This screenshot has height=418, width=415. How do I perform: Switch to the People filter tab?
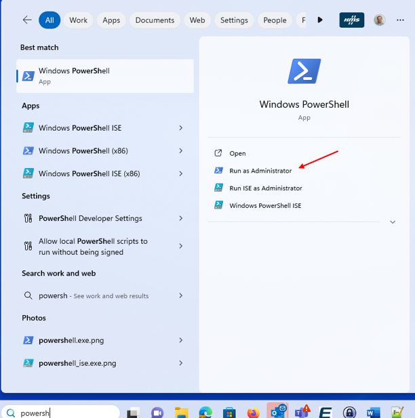tap(275, 20)
